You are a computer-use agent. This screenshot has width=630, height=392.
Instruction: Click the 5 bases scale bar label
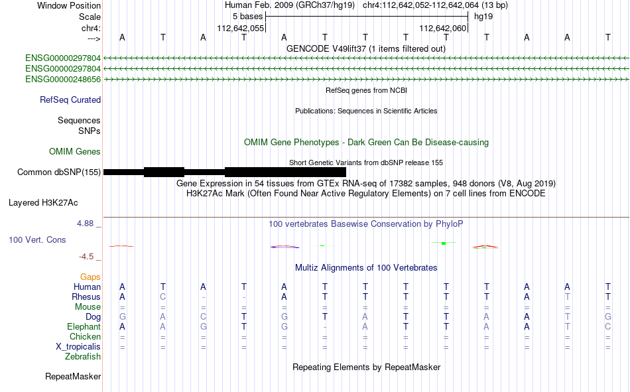(x=247, y=17)
